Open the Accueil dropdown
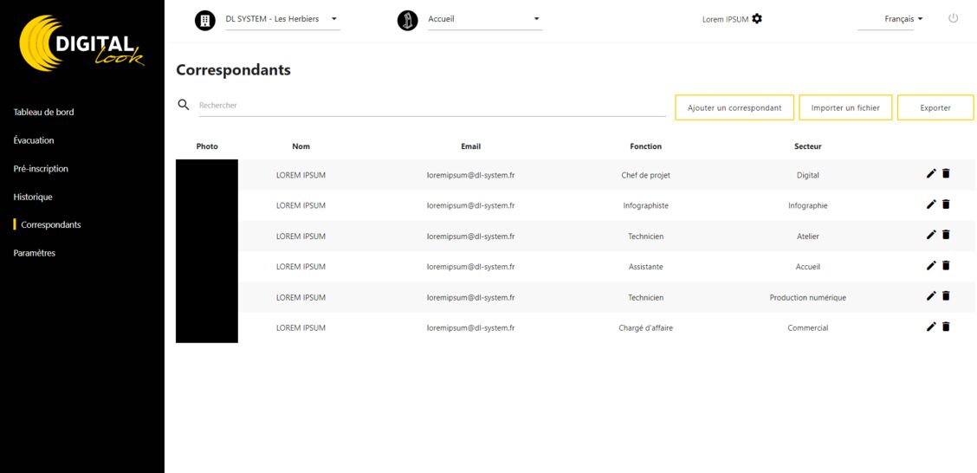The image size is (977, 473). (x=485, y=19)
